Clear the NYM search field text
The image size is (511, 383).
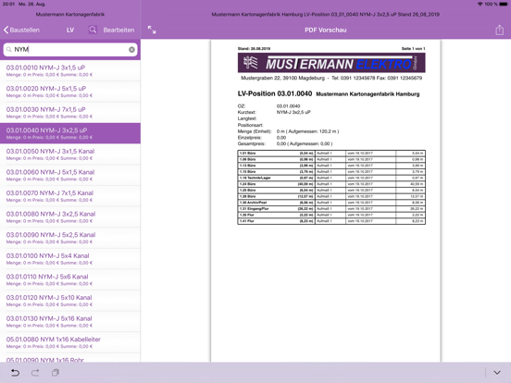(131, 50)
